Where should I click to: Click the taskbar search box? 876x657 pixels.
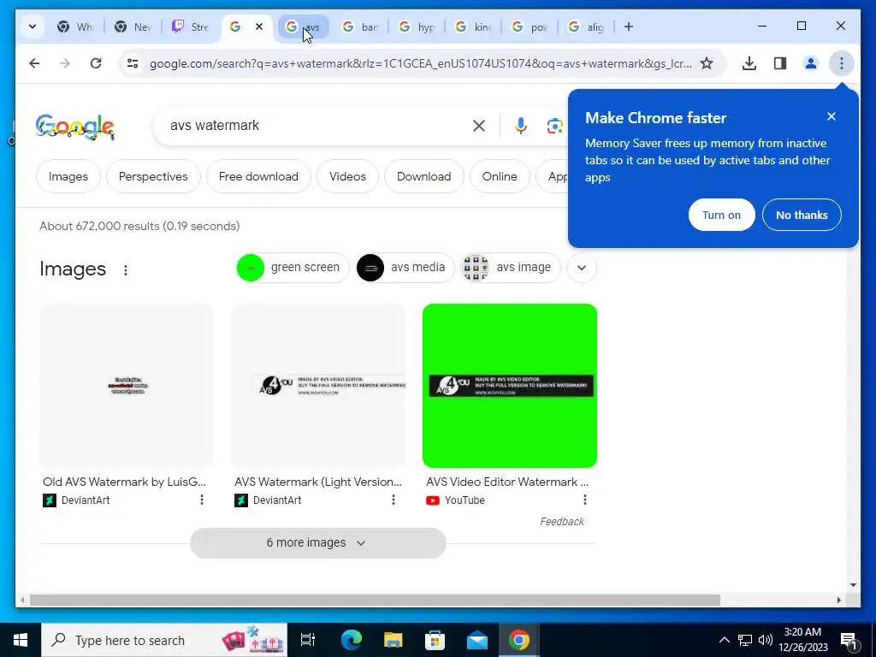coord(164,640)
